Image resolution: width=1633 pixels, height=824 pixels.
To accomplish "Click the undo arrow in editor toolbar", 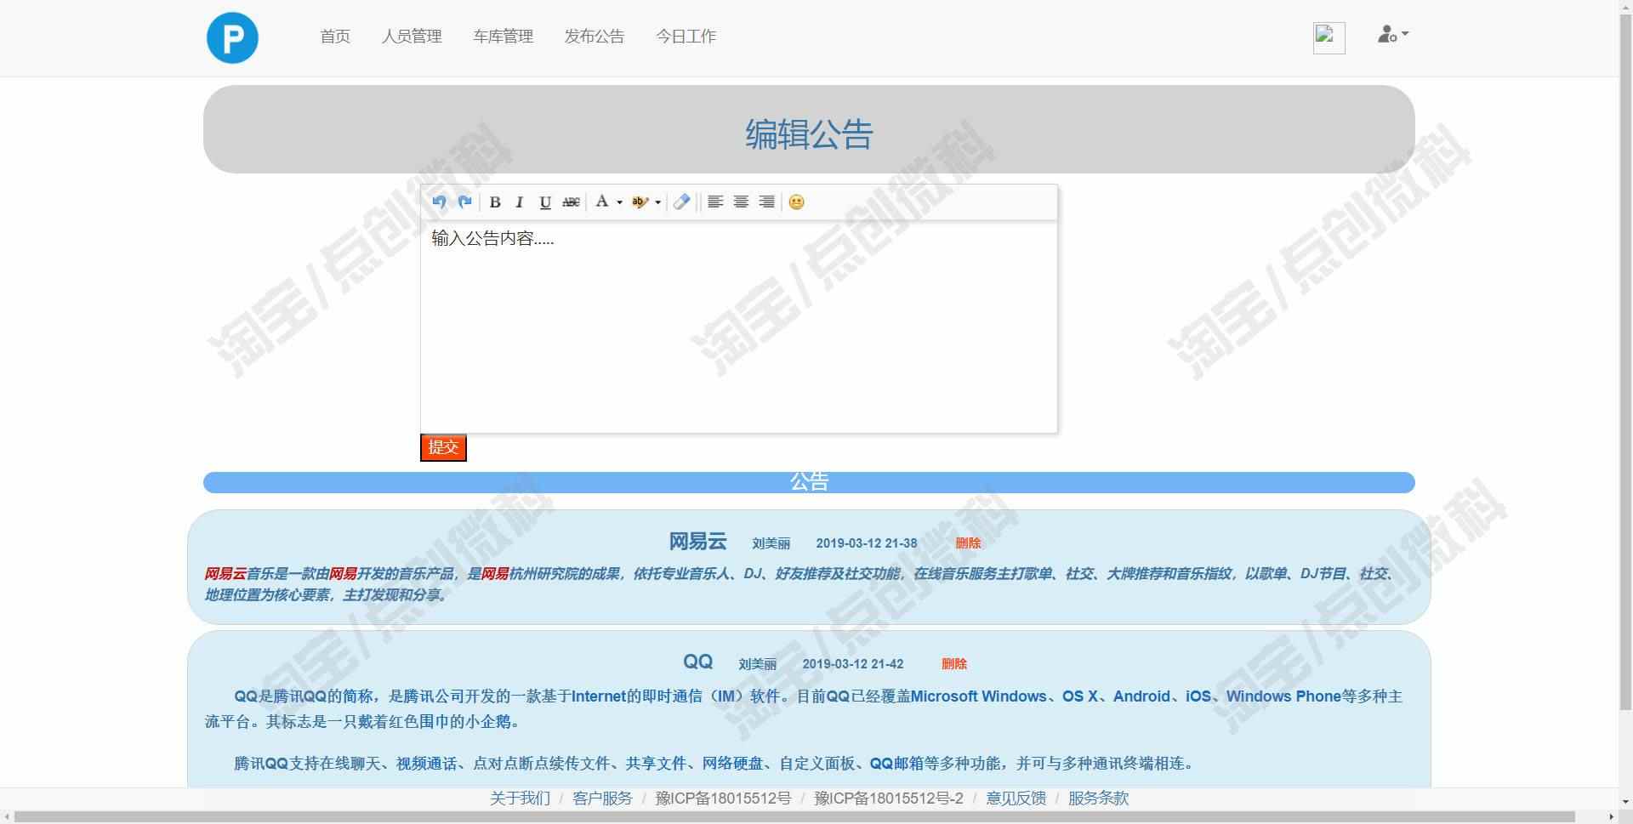I will click(x=439, y=202).
